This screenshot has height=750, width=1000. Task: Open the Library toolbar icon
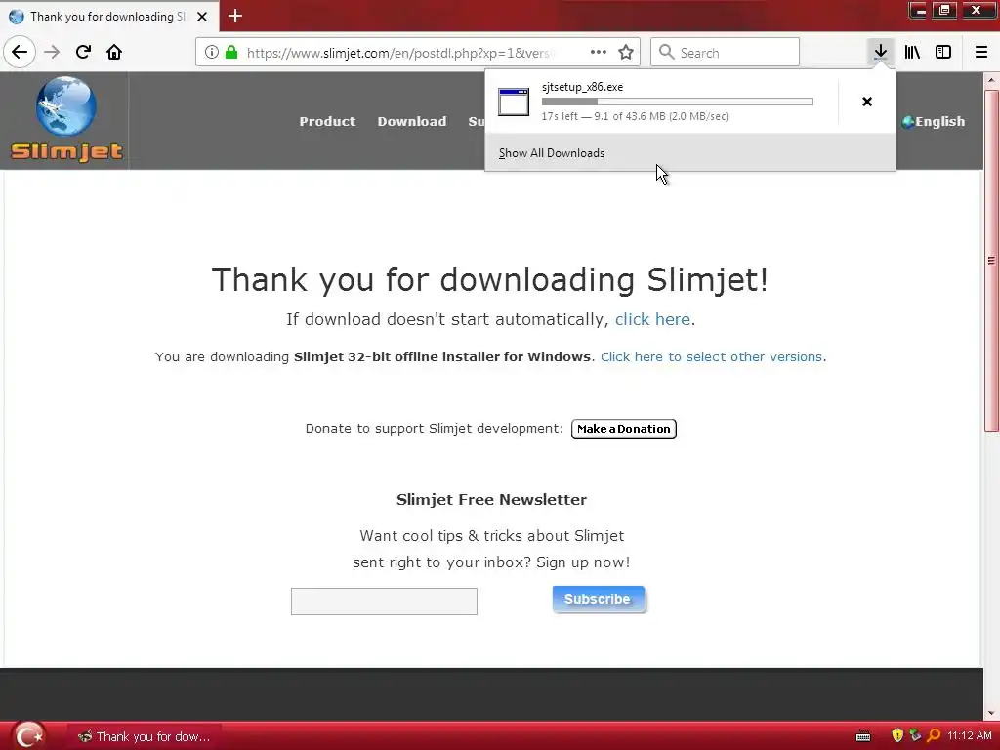coord(912,52)
